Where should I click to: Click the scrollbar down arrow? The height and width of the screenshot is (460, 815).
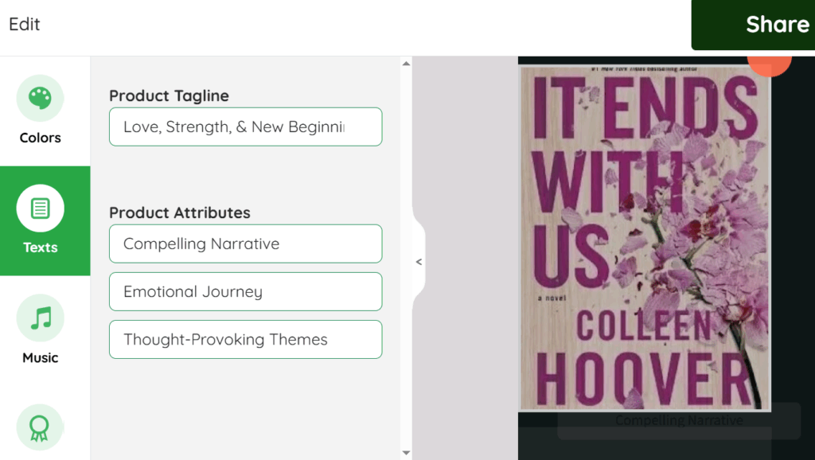pos(406,453)
